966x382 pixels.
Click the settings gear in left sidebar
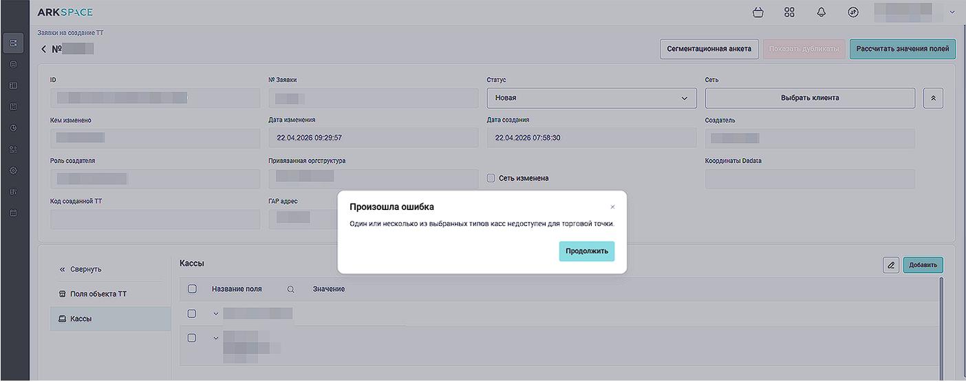coord(13,170)
